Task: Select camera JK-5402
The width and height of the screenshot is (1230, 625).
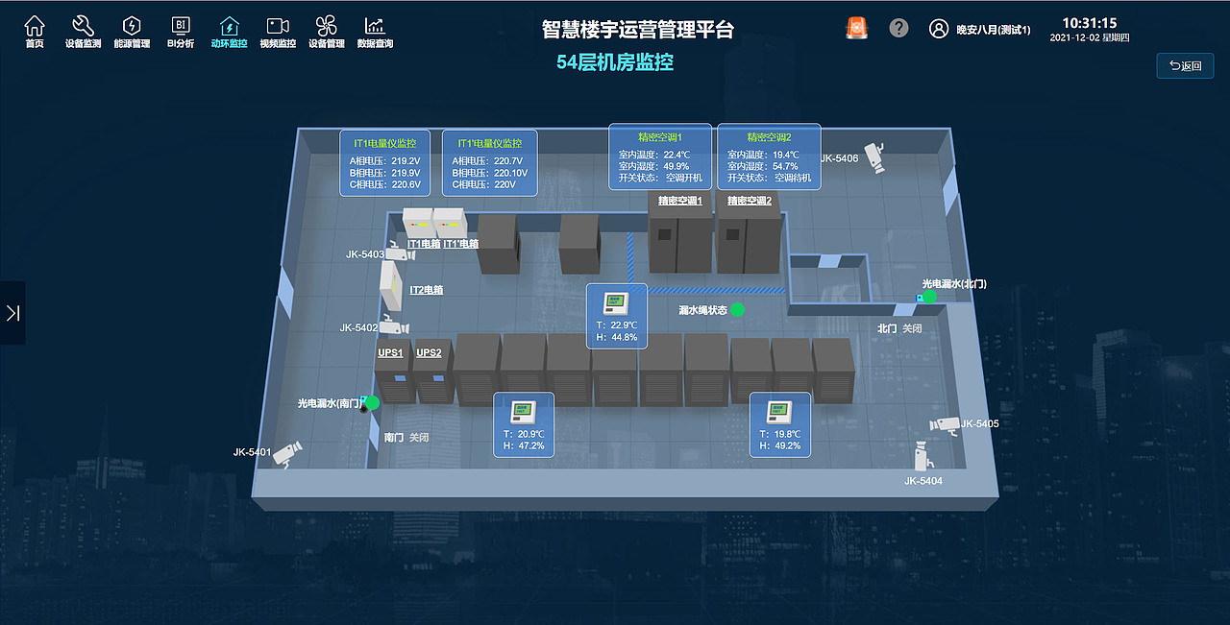Action: click(x=395, y=325)
